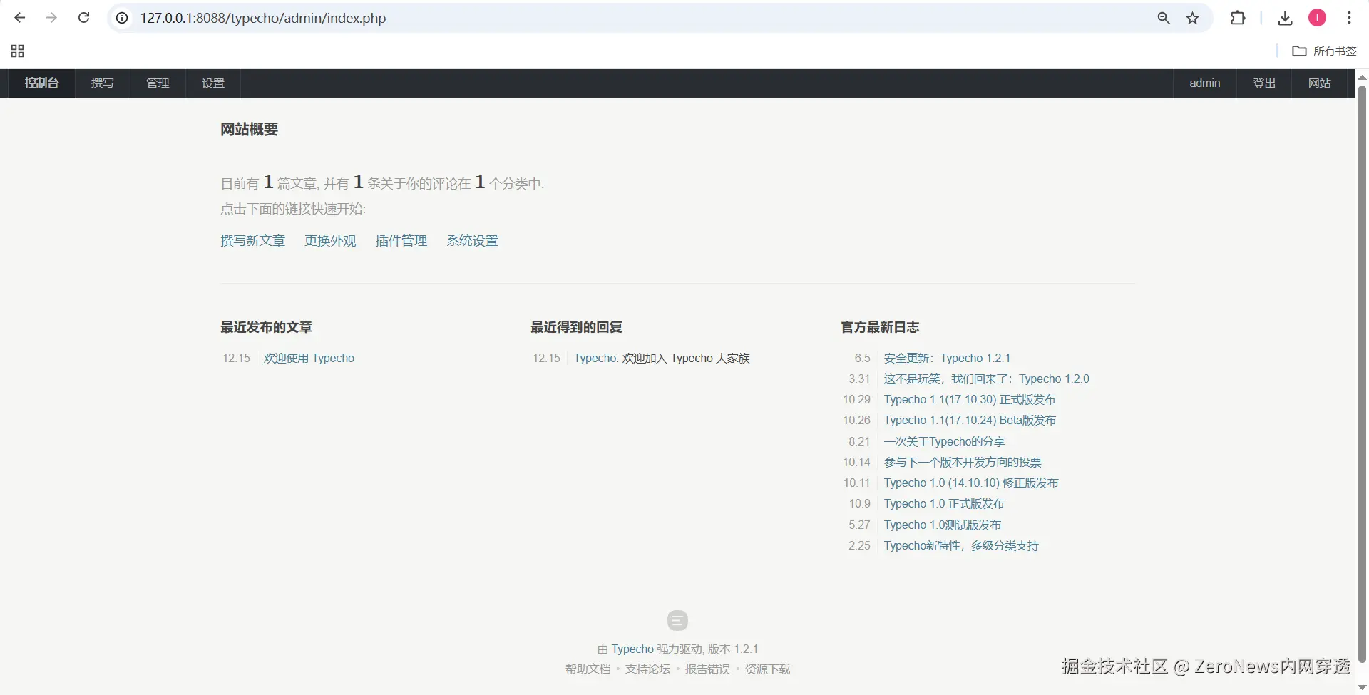
Task: Open the 管理 menu
Action: coord(158,83)
